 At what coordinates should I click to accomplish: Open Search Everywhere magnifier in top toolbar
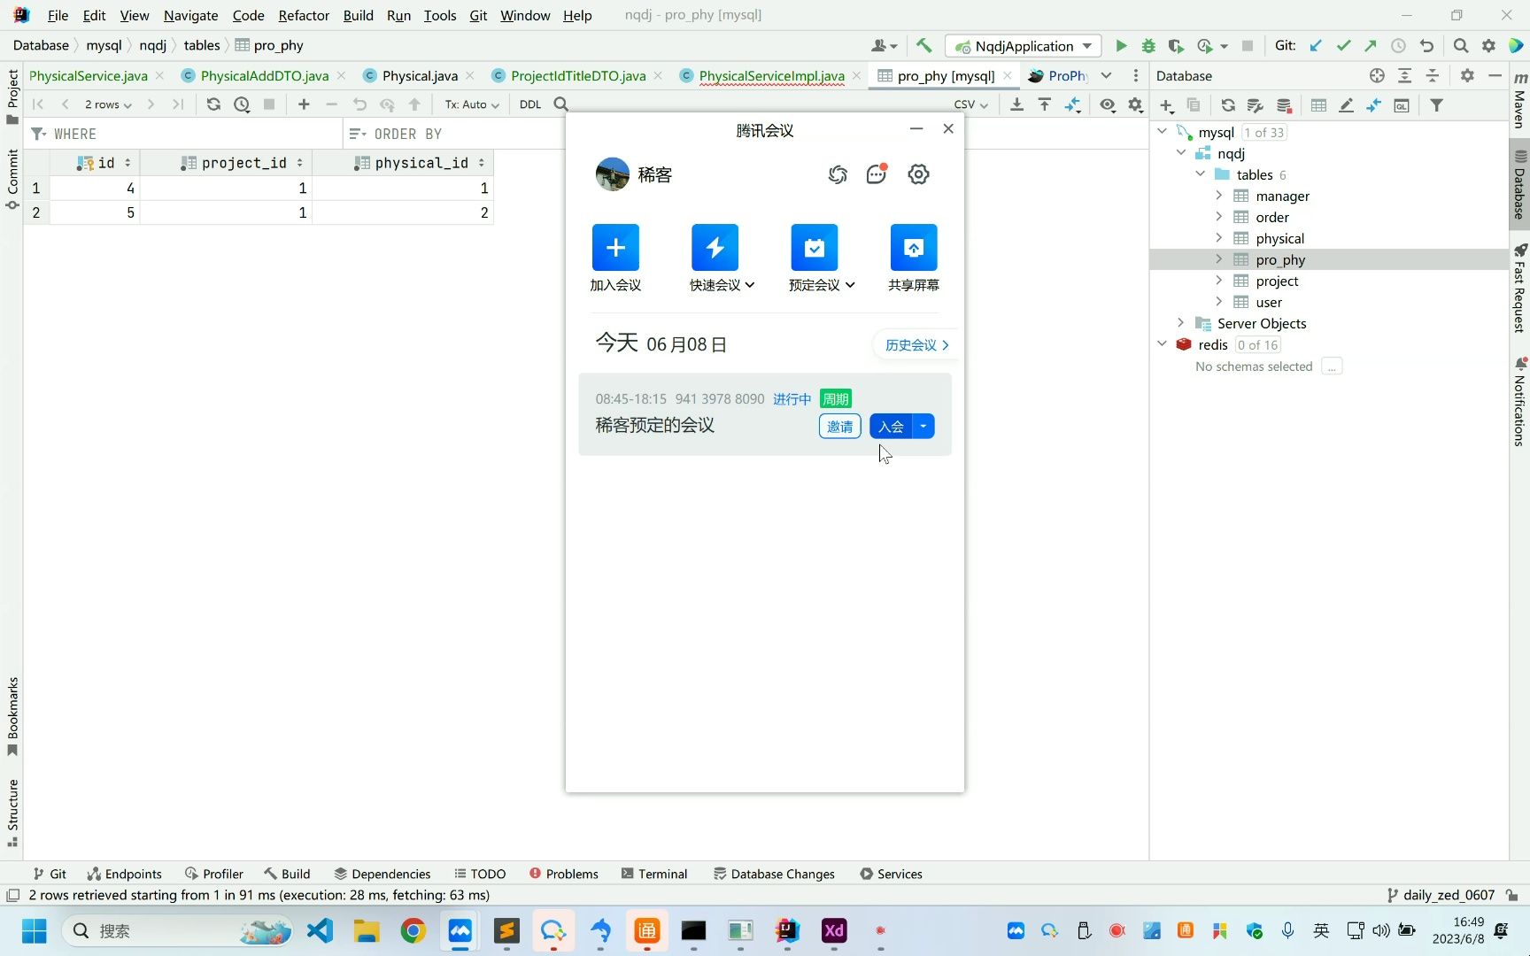pyautogui.click(x=1461, y=46)
